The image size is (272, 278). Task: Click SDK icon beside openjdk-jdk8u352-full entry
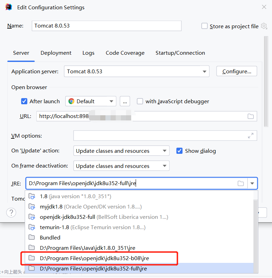pyautogui.click(x=32, y=217)
